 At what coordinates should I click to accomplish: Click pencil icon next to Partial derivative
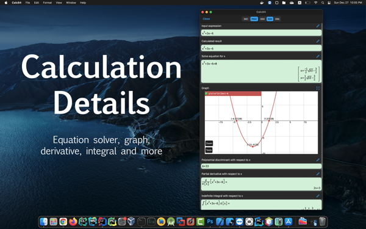(x=318, y=174)
